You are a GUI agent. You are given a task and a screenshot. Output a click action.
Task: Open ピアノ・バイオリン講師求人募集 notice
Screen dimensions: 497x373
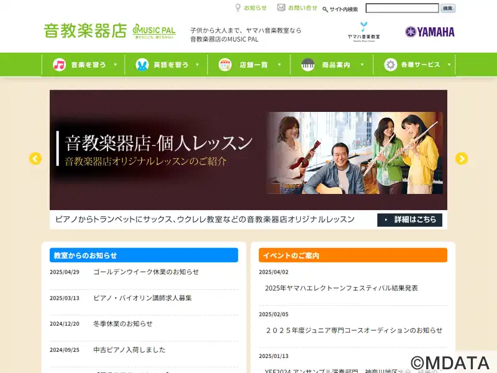(143, 298)
